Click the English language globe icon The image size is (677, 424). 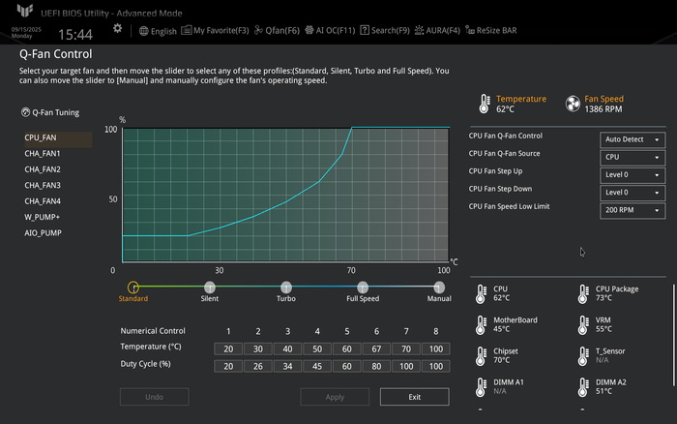pyautogui.click(x=144, y=31)
